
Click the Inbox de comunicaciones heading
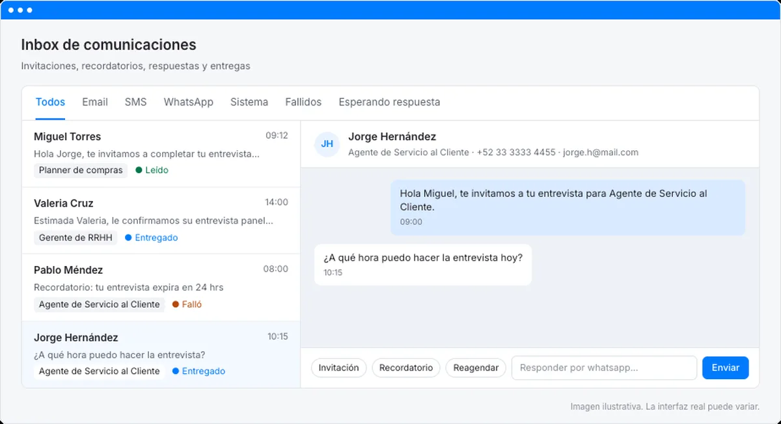109,45
